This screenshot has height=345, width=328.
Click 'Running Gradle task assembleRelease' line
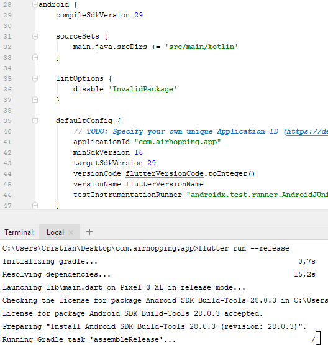(89, 339)
